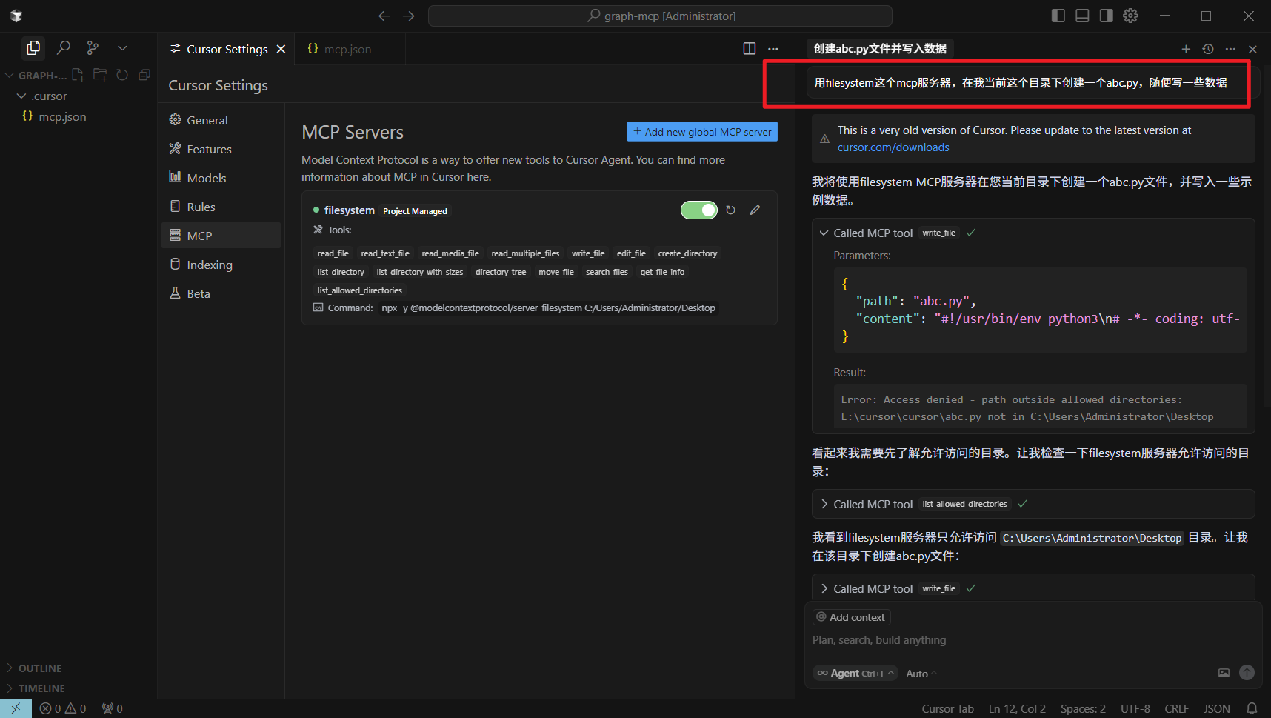Open Rules settings section

[x=221, y=207]
